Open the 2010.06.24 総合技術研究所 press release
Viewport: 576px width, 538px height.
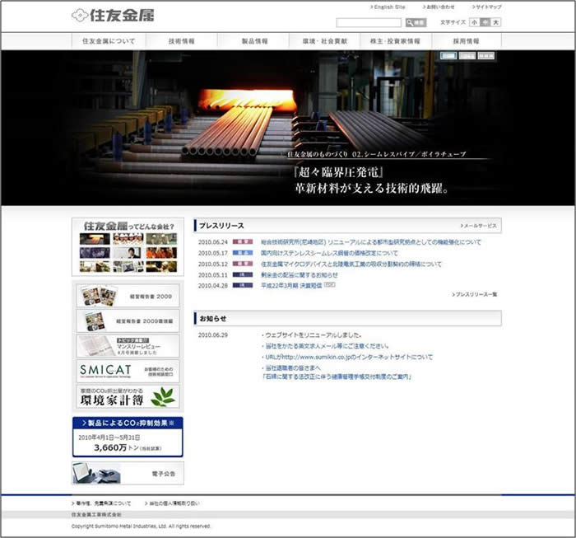370,242
